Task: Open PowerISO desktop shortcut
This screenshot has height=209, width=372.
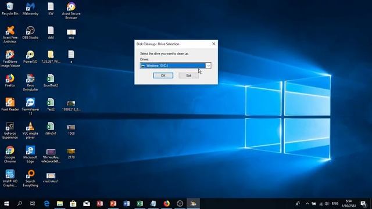Action: coord(30,57)
